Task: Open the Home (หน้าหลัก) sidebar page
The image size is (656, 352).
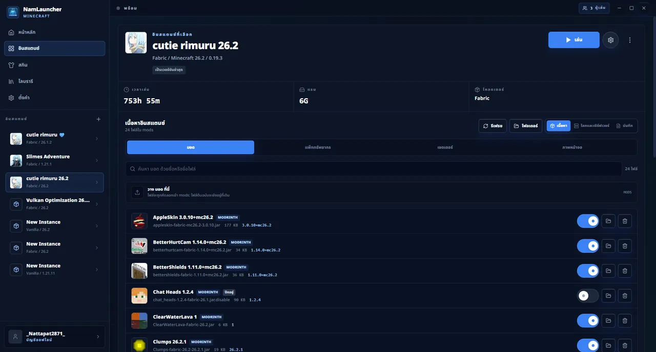Action: tap(55, 32)
